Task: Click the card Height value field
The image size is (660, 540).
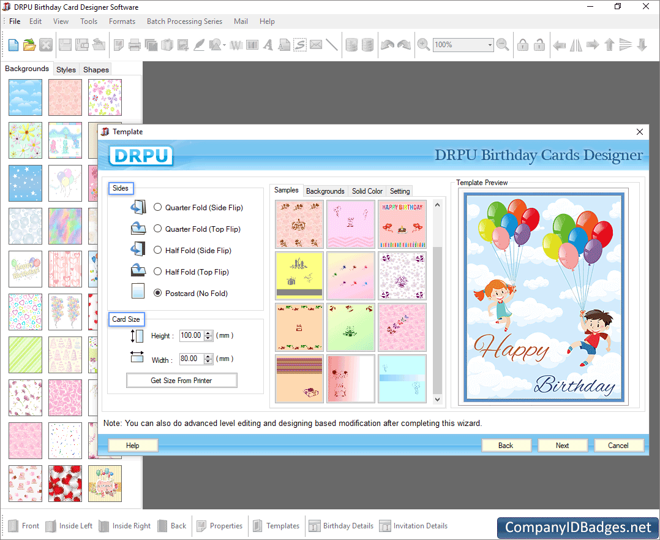Action: [x=192, y=335]
